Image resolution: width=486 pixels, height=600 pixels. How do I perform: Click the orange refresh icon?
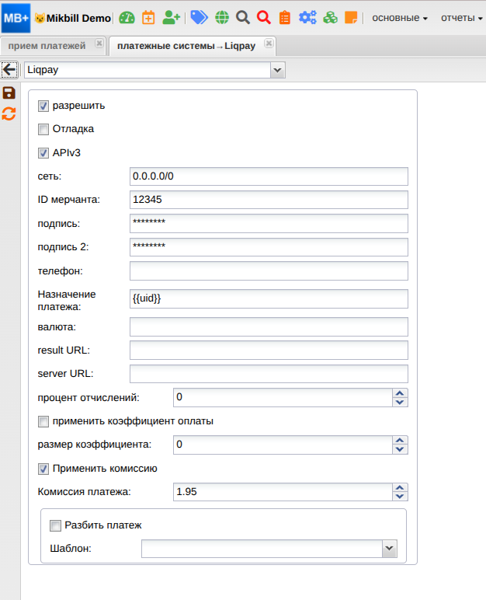coord(9,113)
